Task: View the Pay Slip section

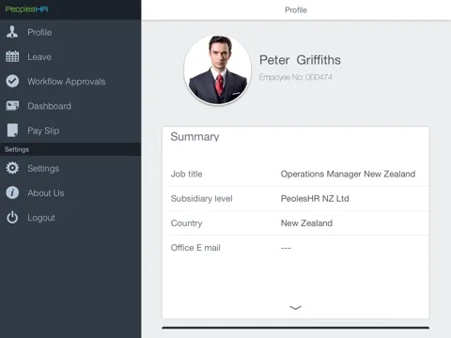Action: point(70,131)
